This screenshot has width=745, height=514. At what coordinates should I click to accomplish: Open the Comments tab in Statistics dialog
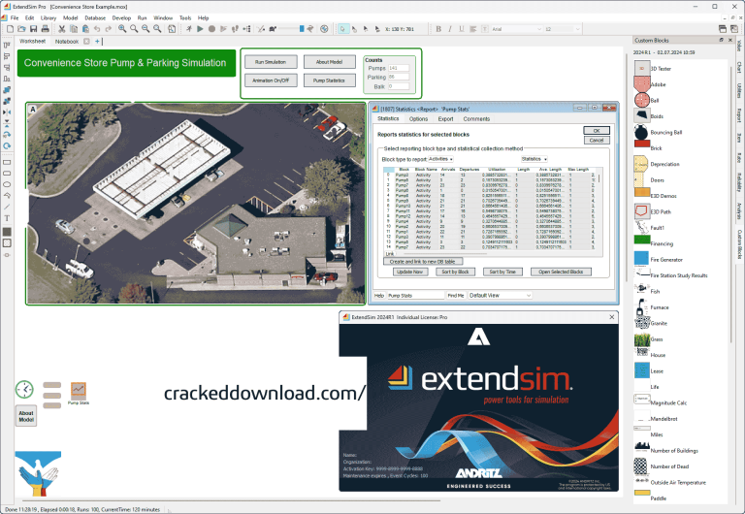476,118
